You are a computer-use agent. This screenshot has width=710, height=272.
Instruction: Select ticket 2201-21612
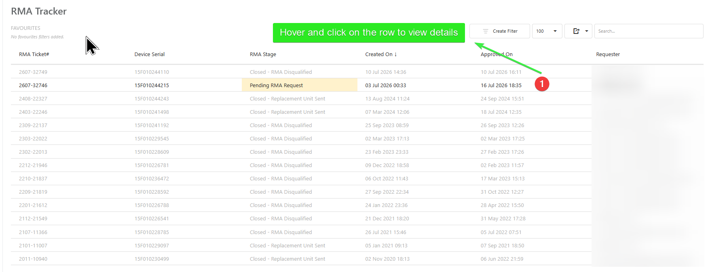click(33, 205)
